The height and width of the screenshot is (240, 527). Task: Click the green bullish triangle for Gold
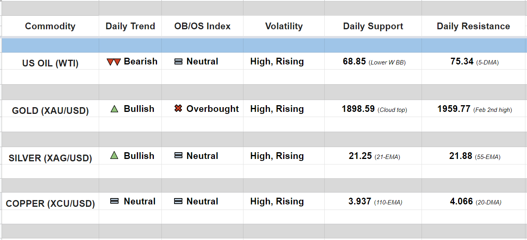pos(114,109)
